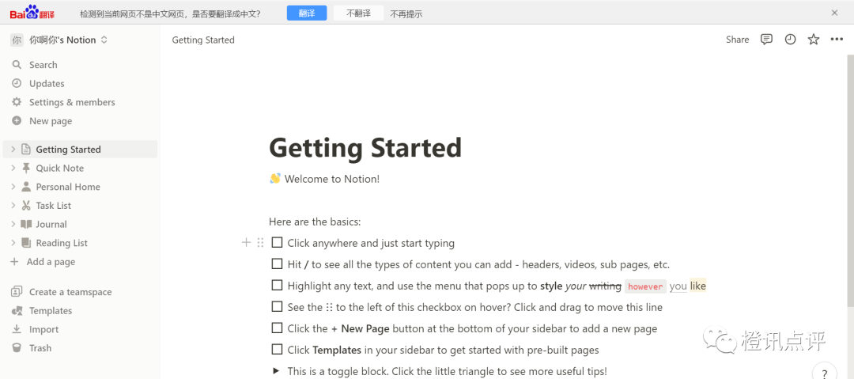Expand the Quick Note page chevron

click(x=13, y=168)
